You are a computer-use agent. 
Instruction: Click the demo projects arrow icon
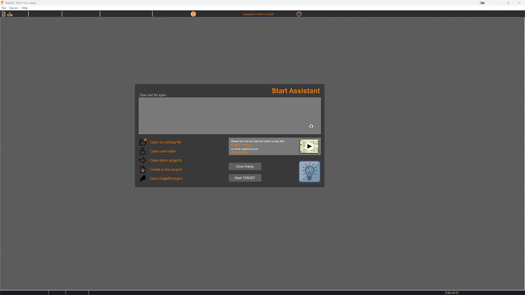point(142,160)
